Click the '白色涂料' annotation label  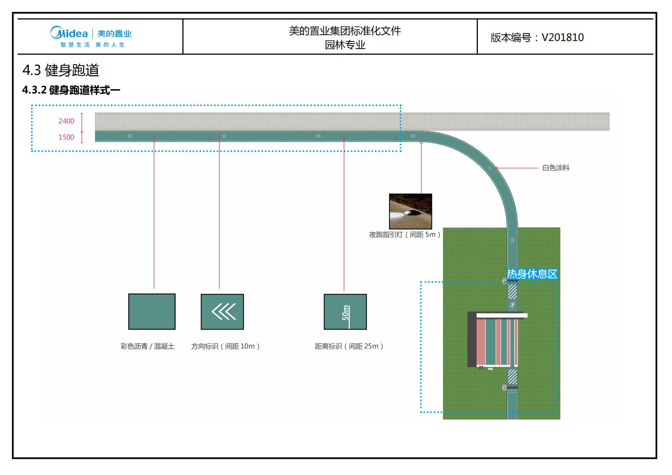[x=556, y=168]
